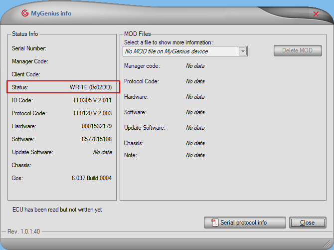The image size is (334, 250).
Task: Open Serial protocol info
Action: click(245, 223)
